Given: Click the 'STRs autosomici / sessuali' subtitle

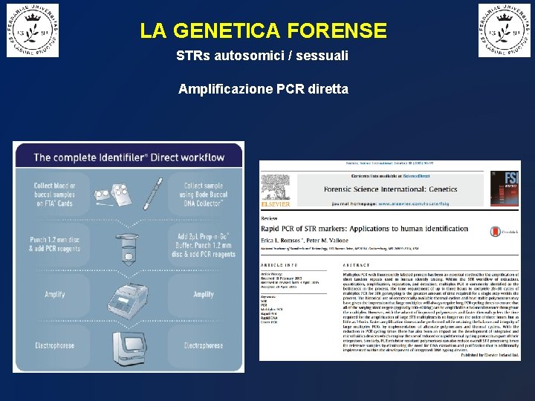Looking at the screenshot, I should (262, 56).
